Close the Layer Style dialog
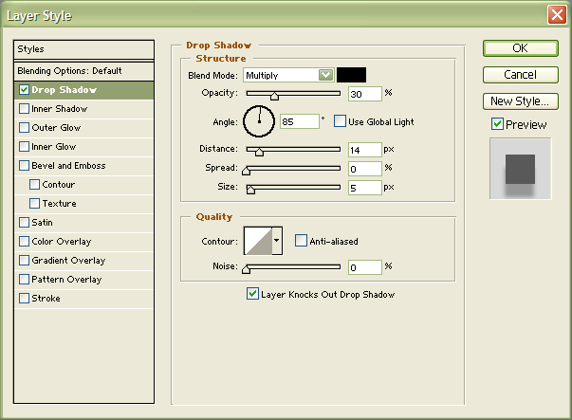 557,15
